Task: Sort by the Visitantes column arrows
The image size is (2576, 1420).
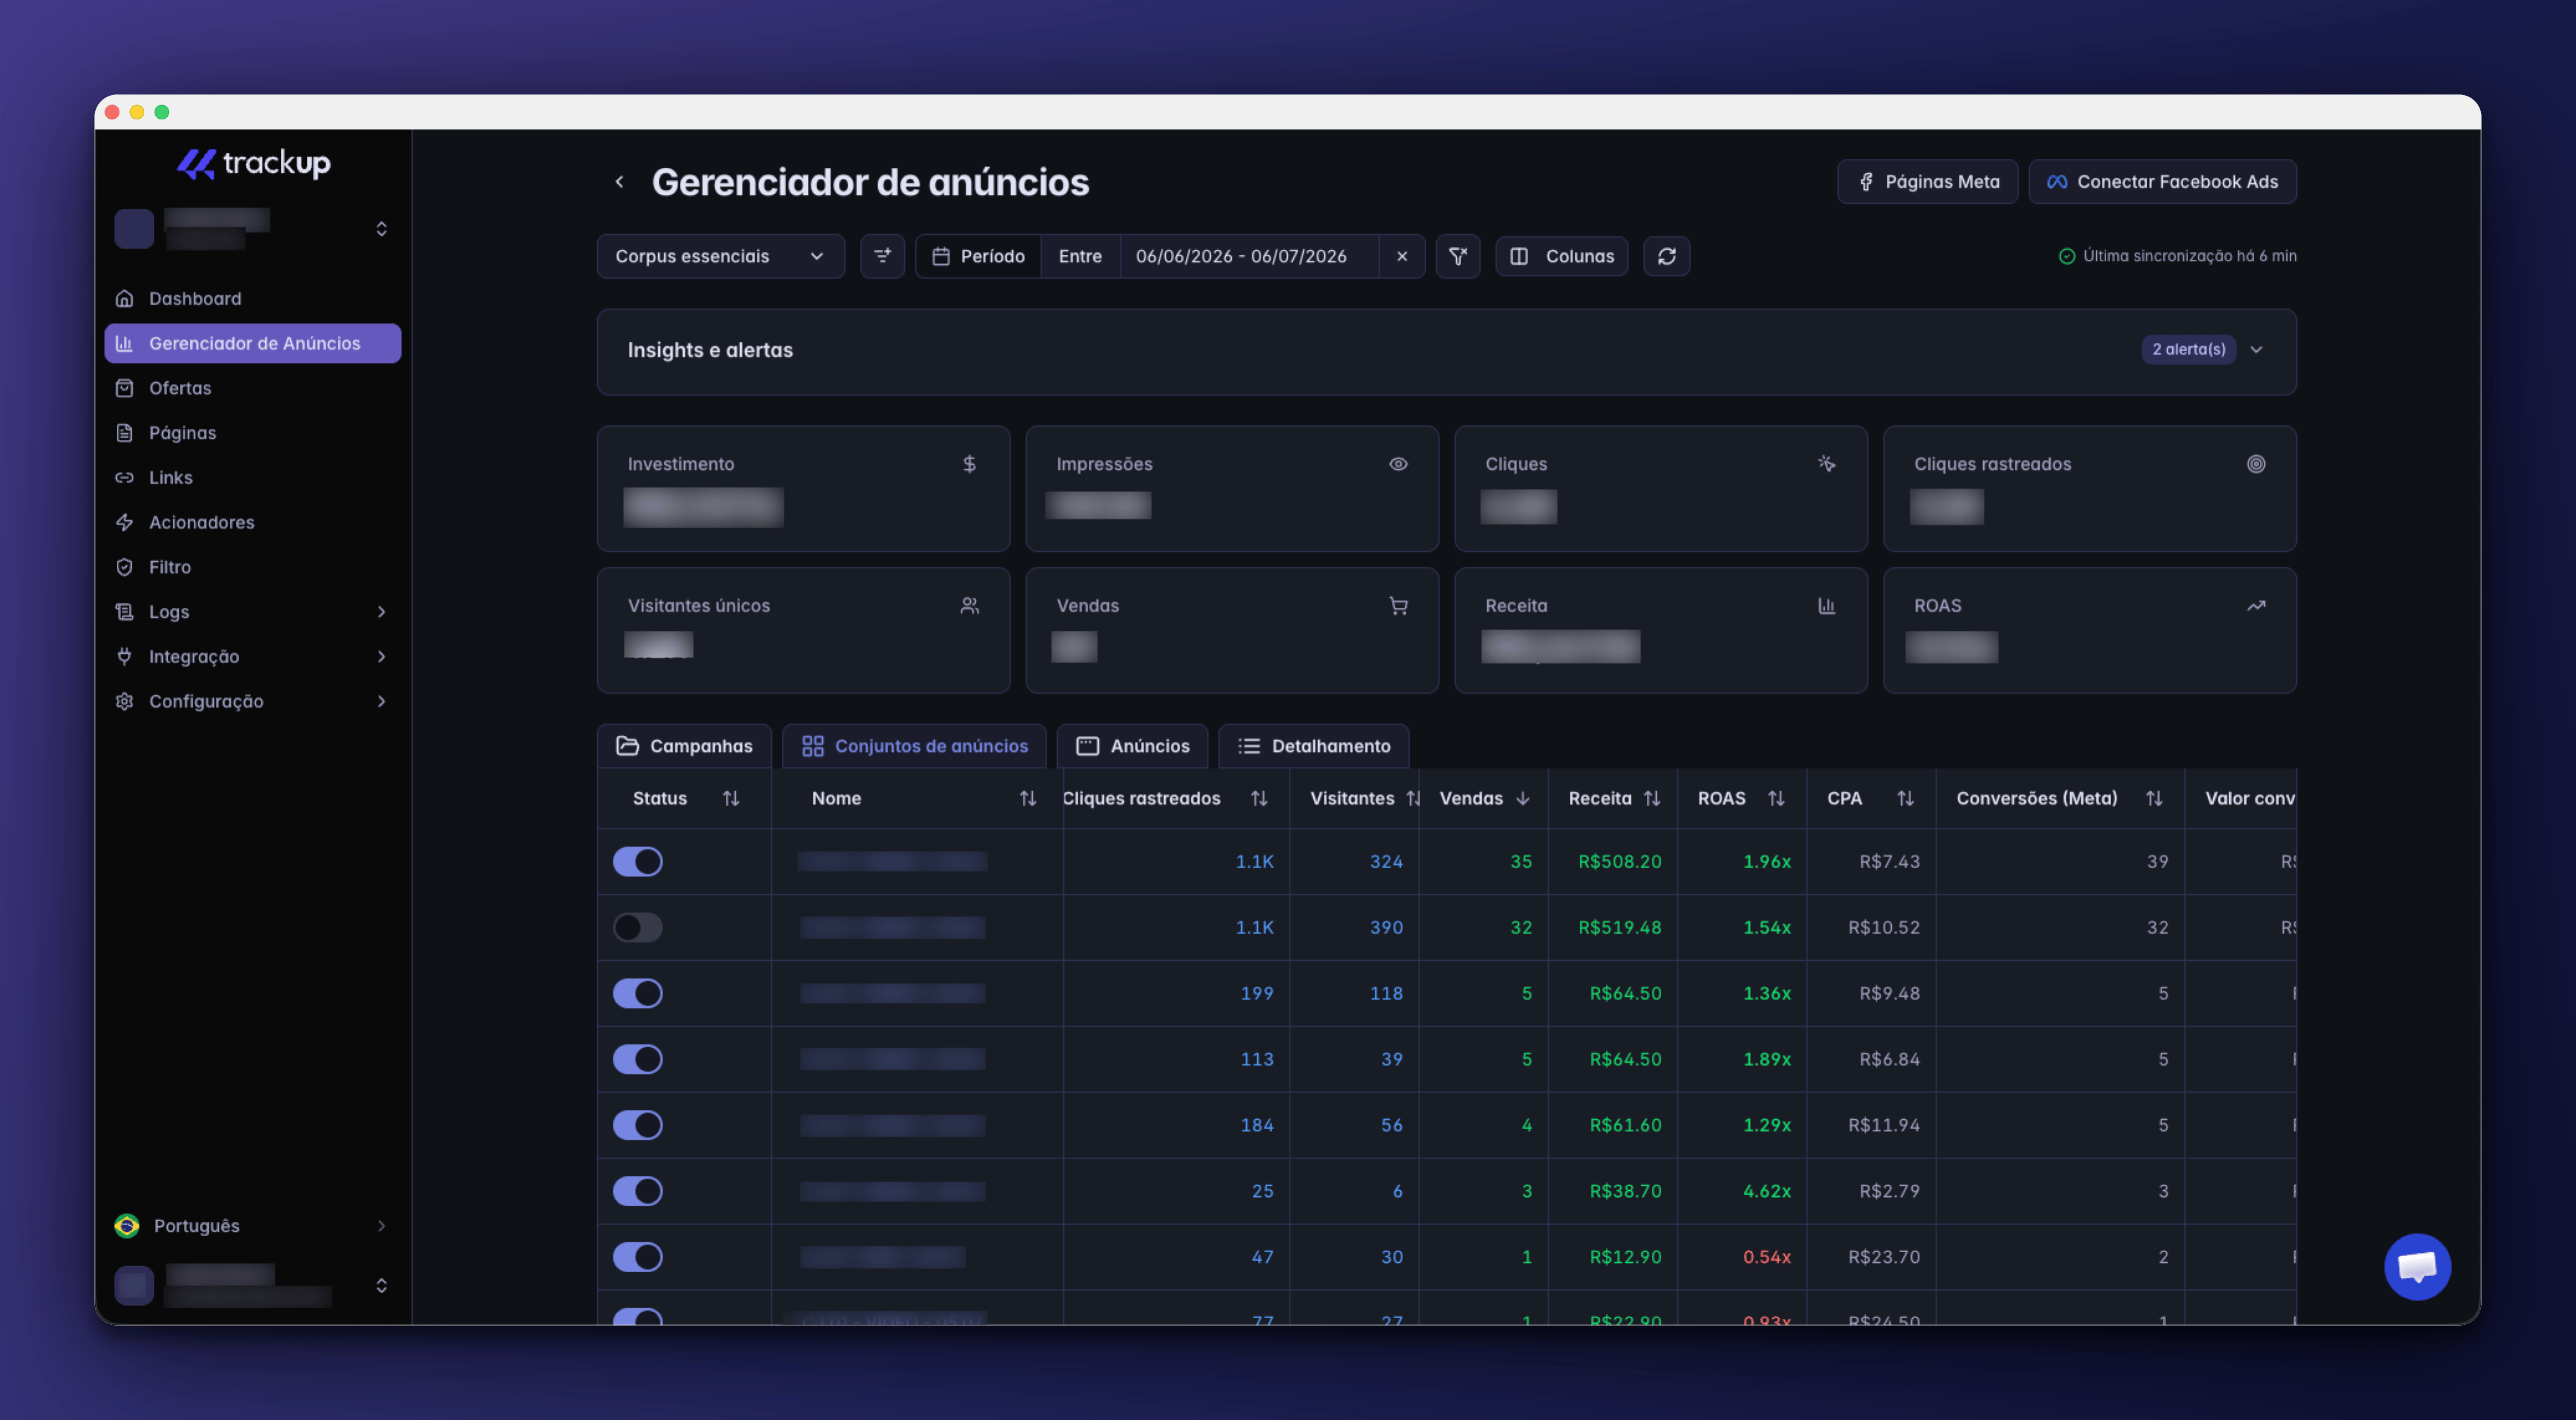Action: point(1412,799)
